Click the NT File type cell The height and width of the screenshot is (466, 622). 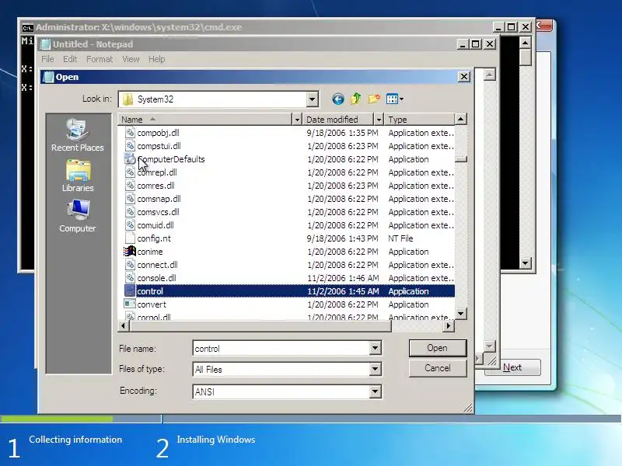pos(400,238)
